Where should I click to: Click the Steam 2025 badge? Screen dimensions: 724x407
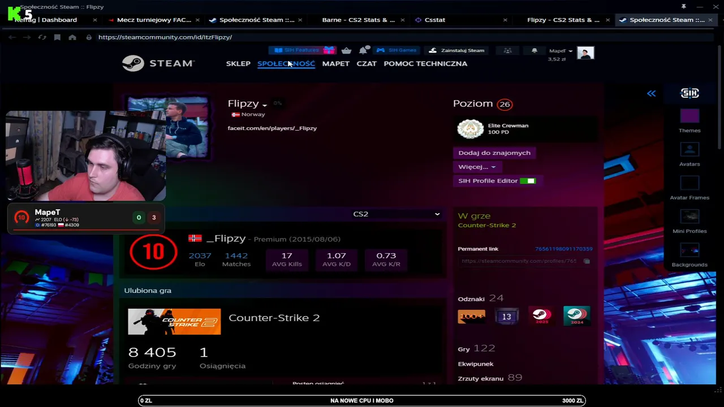click(541, 315)
